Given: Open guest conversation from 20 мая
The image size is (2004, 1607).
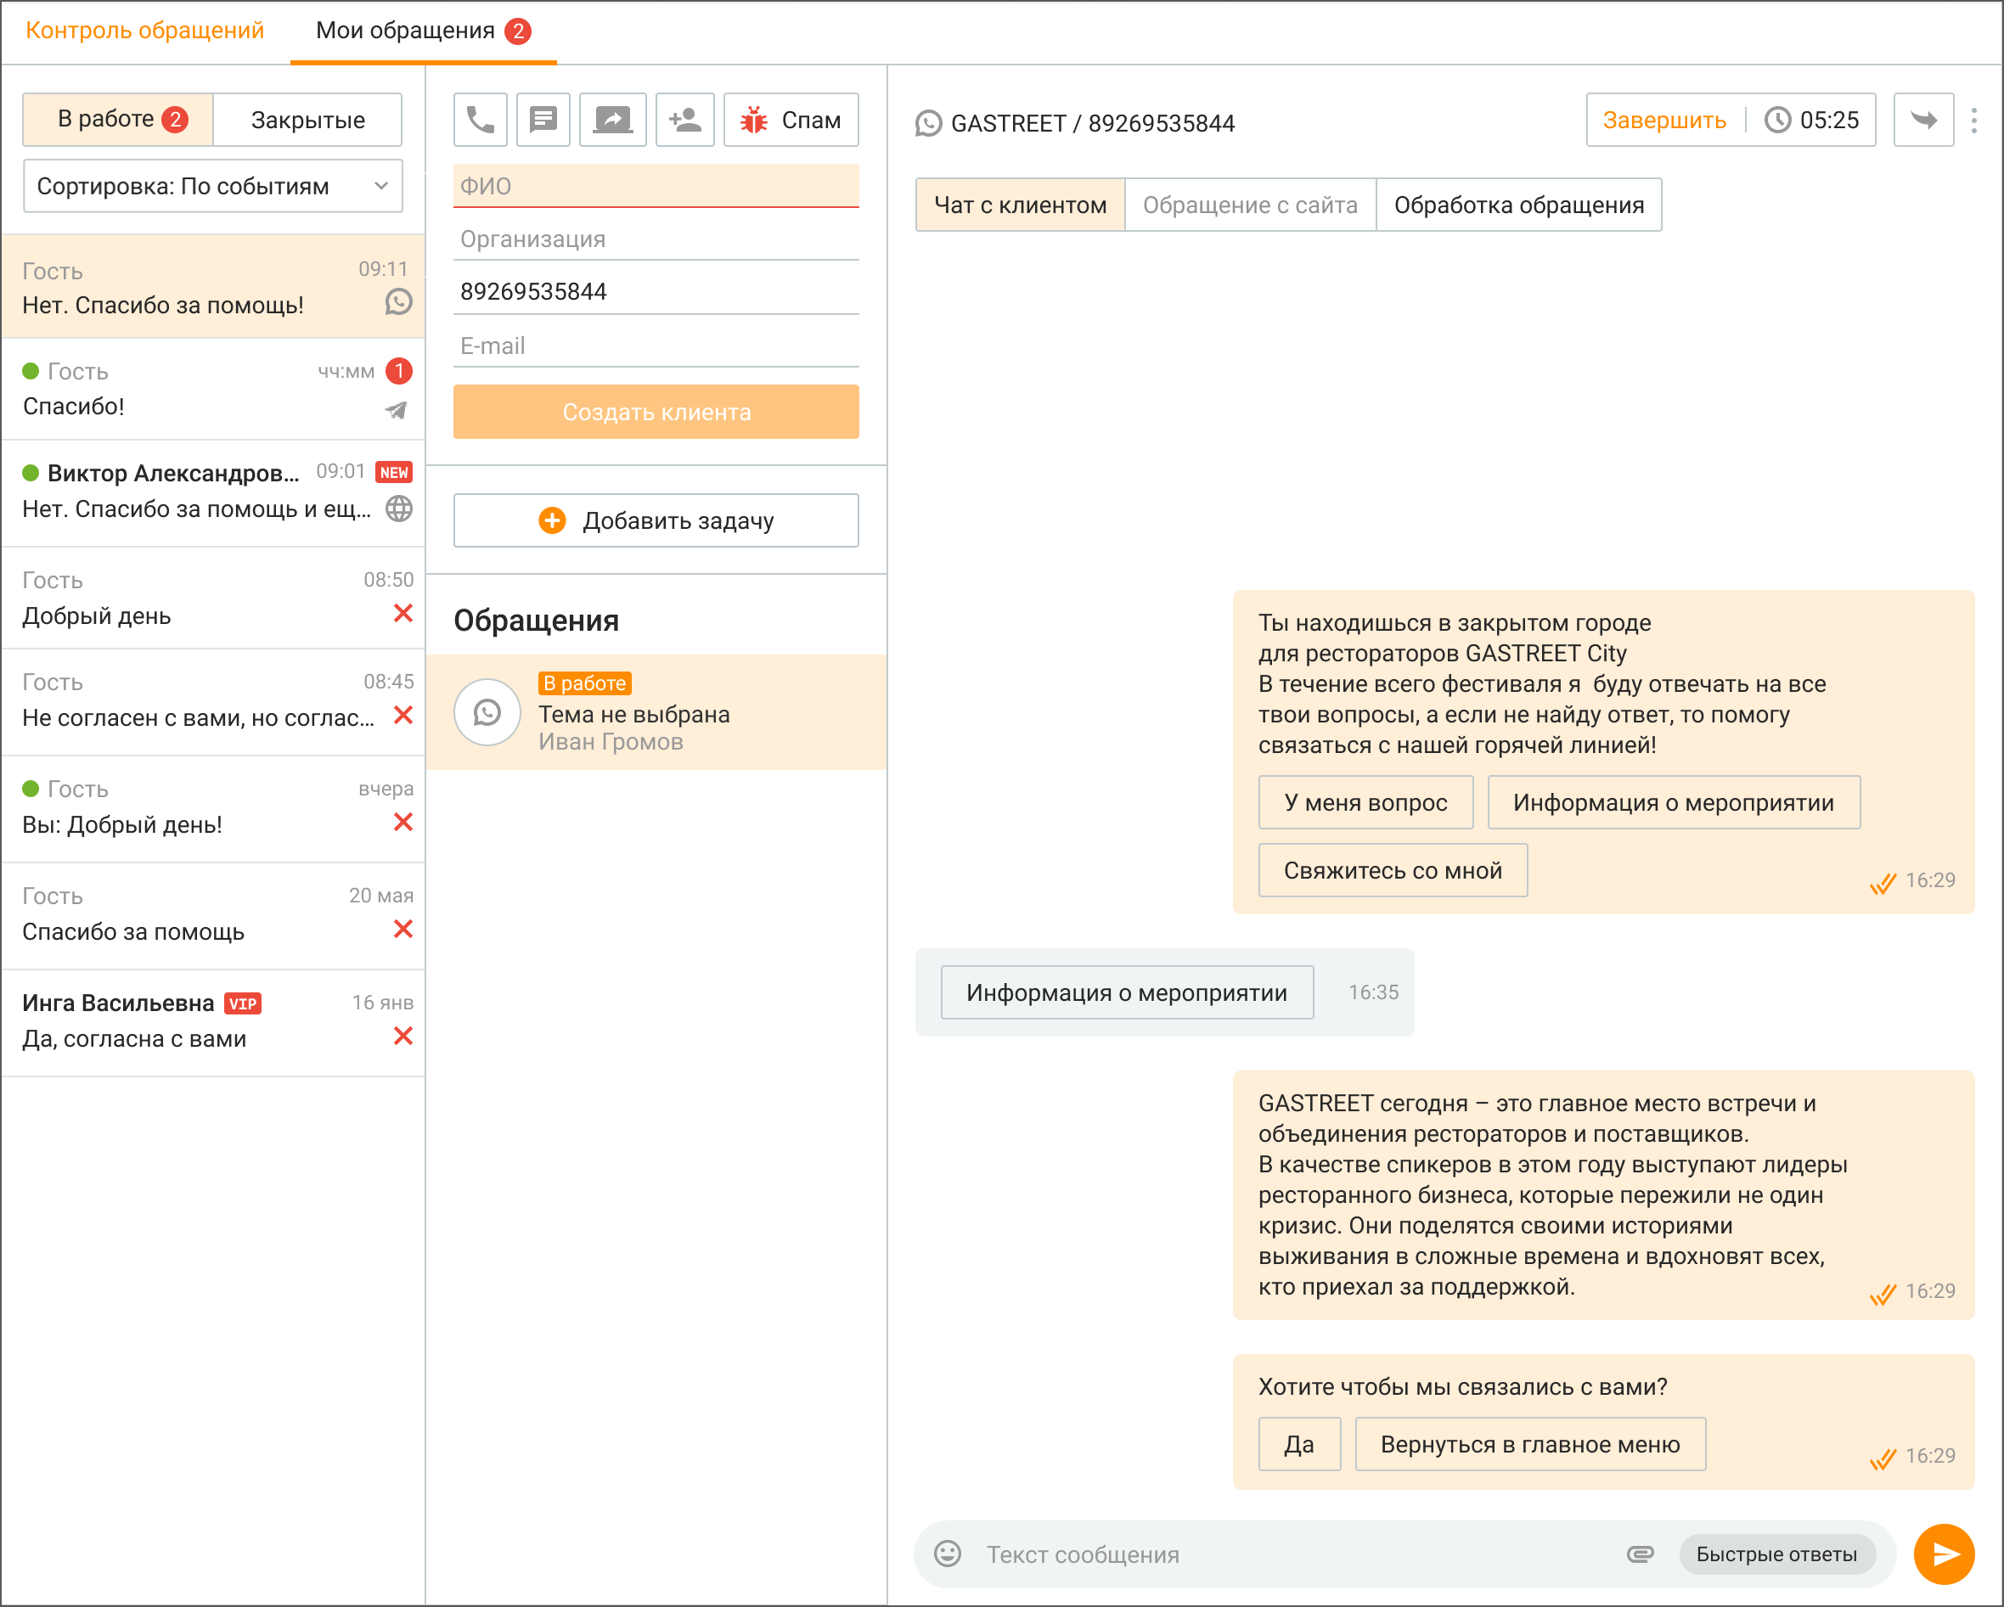Looking at the screenshot, I should 213,915.
